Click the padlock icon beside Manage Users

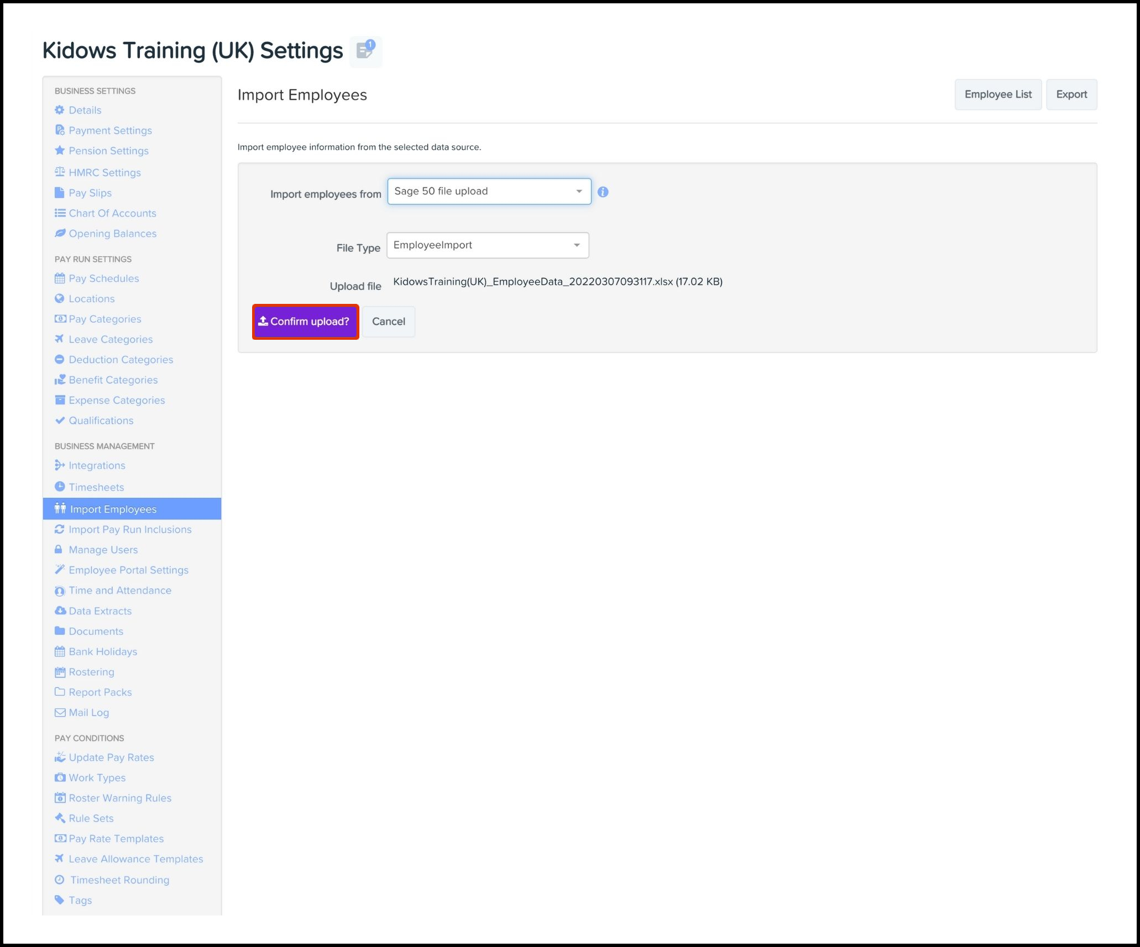[x=59, y=549]
